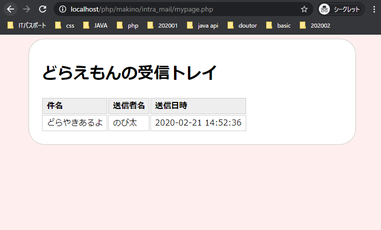The width and height of the screenshot is (381, 230).
Task: Open the JAVA bookmark folder
Action: [95, 26]
